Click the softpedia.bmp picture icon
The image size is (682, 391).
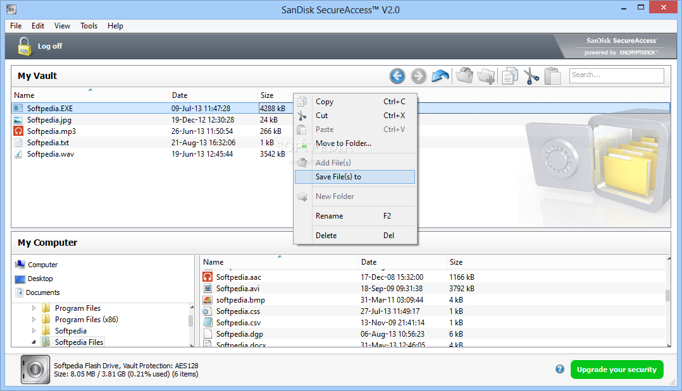click(x=208, y=300)
